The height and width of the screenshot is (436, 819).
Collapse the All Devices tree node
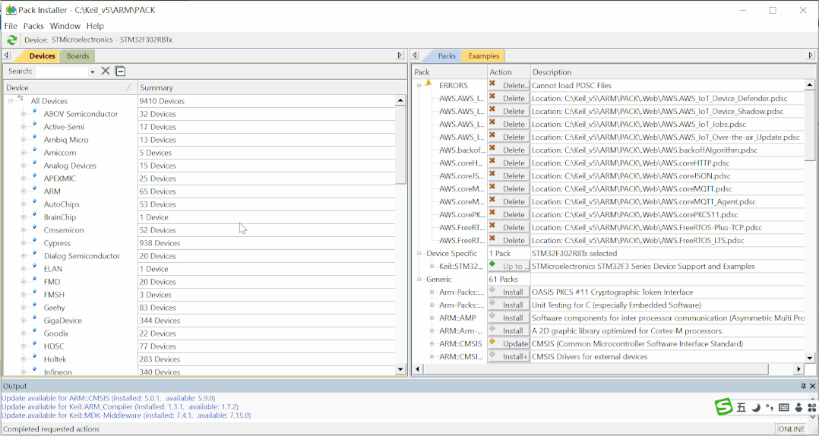(11, 101)
